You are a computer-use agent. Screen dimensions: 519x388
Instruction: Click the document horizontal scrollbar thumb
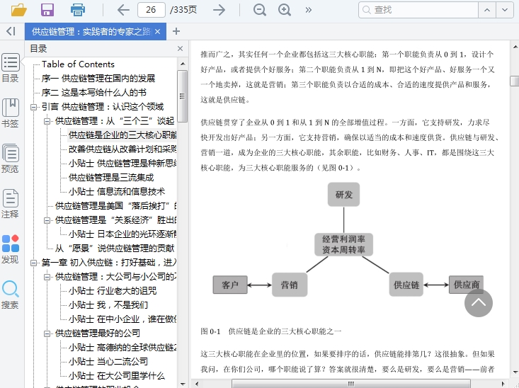[351, 384]
